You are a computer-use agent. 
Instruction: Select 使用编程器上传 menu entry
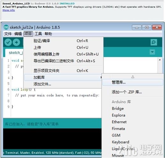[63, 54]
